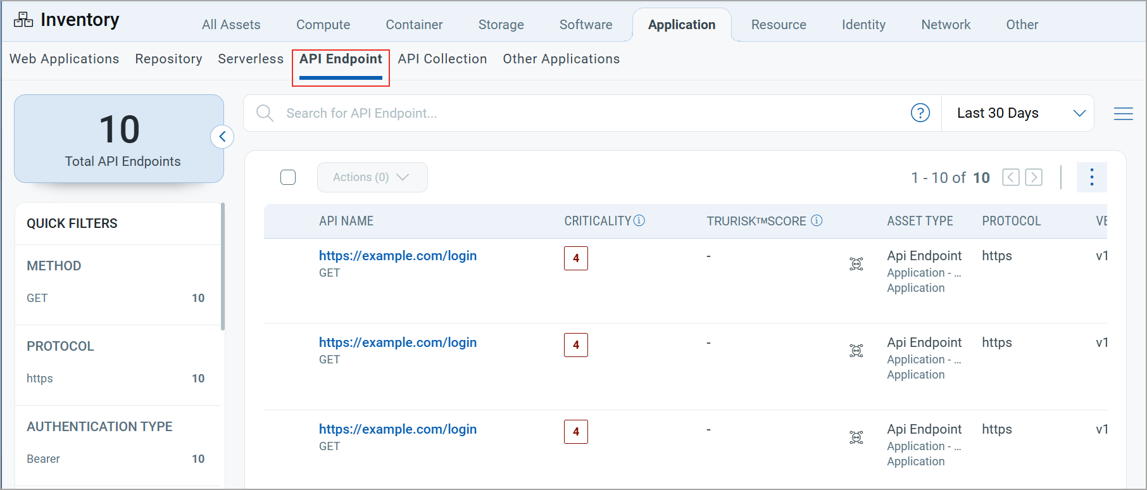Open the API Collection sub-tab

coord(442,59)
